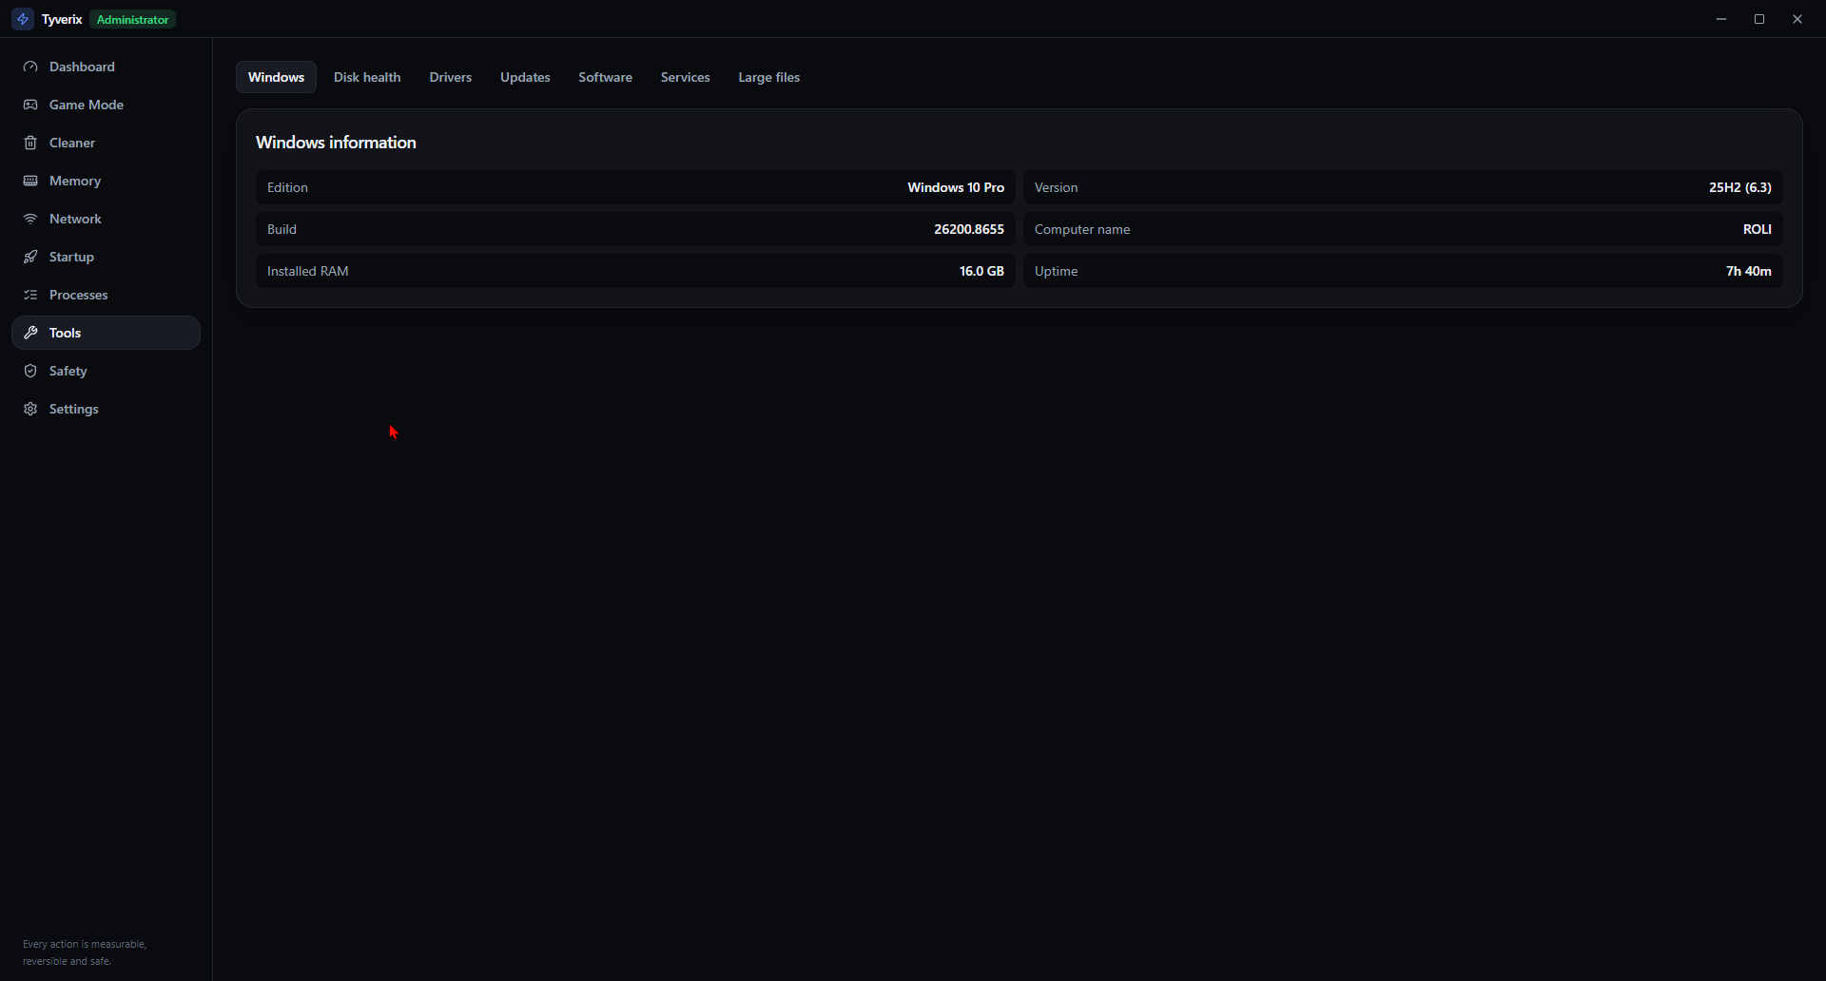The height and width of the screenshot is (981, 1826).
Task: Click the Cleaner trash can icon
Action: (x=30, y=143)
